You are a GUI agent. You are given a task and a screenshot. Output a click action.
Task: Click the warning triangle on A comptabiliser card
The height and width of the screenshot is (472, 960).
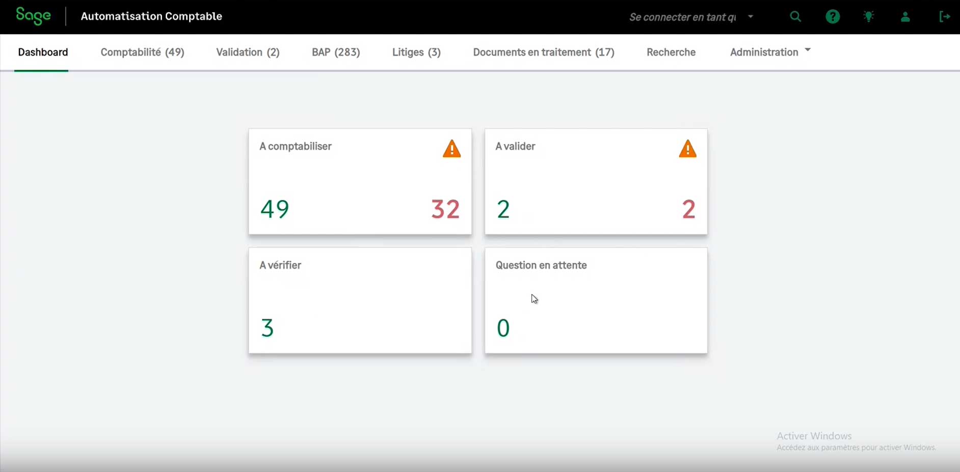pyautogui.click(x=451, y=149)
